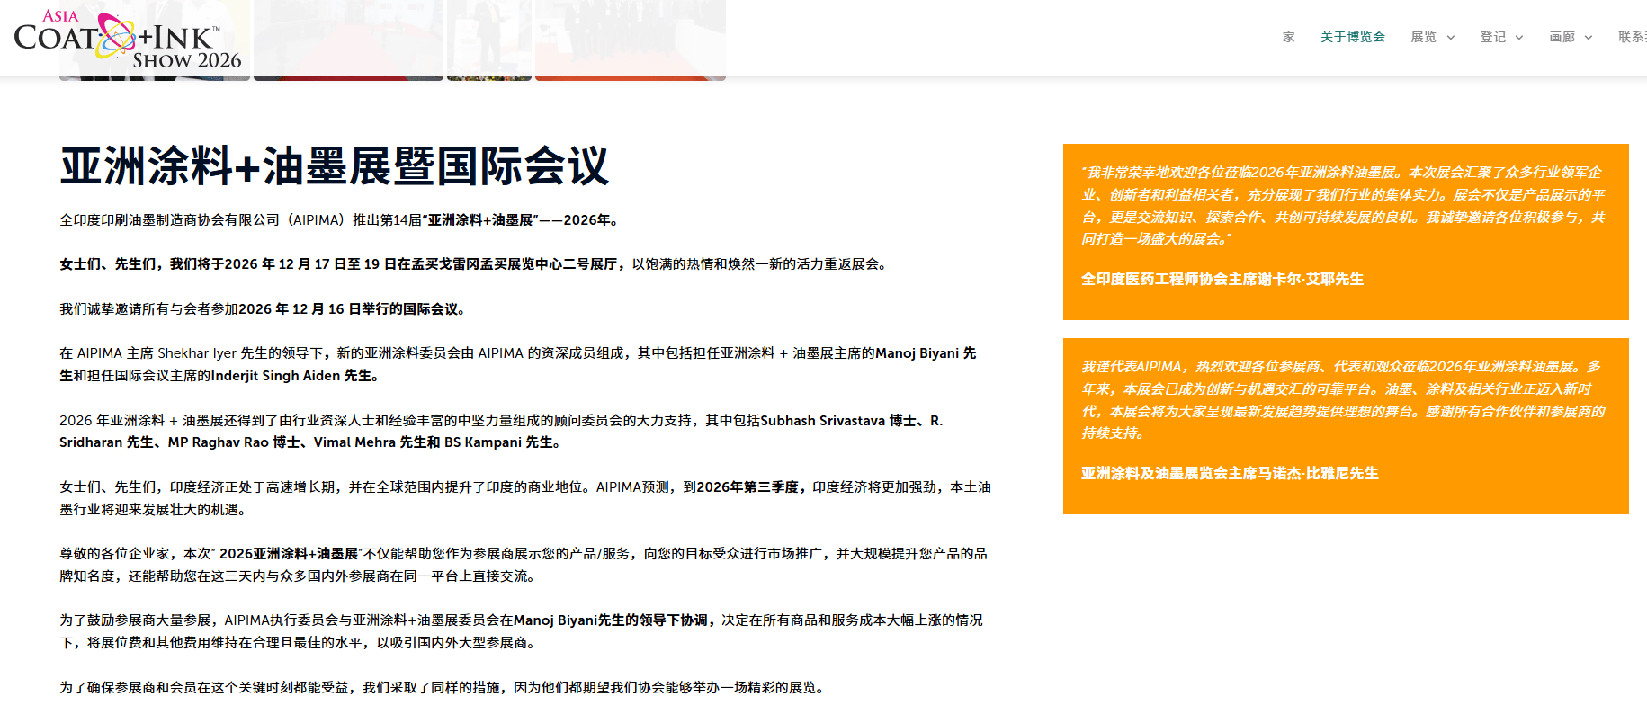Click the 展览 navigation label
This screenshot has height=705, width=1647.
tap(1423, 37)
